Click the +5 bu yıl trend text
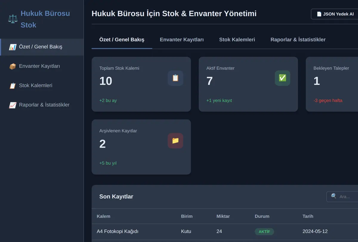Screen dimensions: 358x242 (108, 163)
